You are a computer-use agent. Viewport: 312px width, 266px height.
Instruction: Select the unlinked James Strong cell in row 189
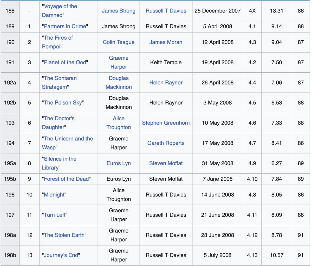119,26
